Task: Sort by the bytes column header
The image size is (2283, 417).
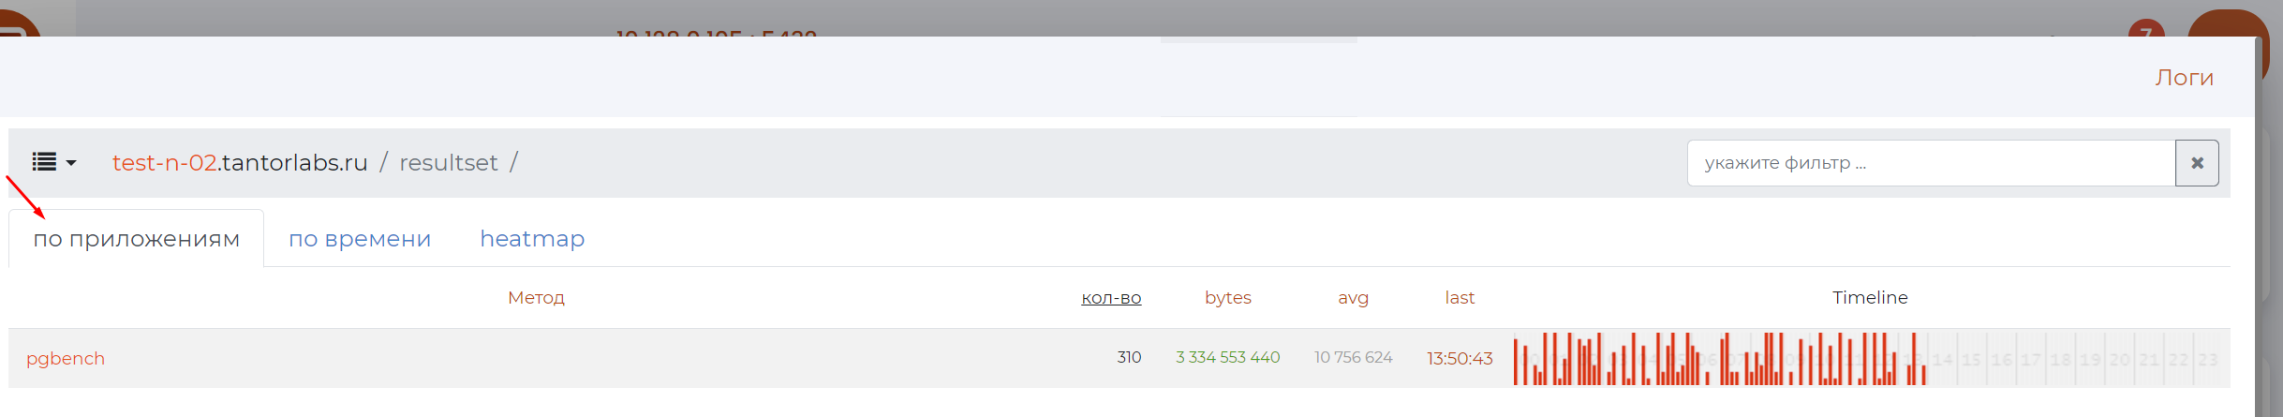Action: (1227, 298)
